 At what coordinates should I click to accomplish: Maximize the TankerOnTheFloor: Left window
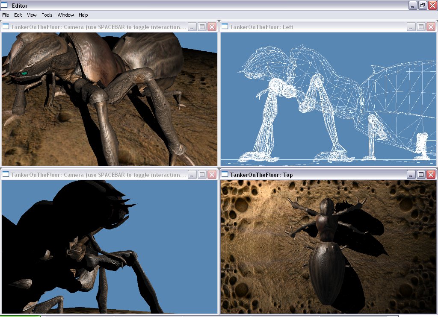pyautogui.click(x=421, y=27)
